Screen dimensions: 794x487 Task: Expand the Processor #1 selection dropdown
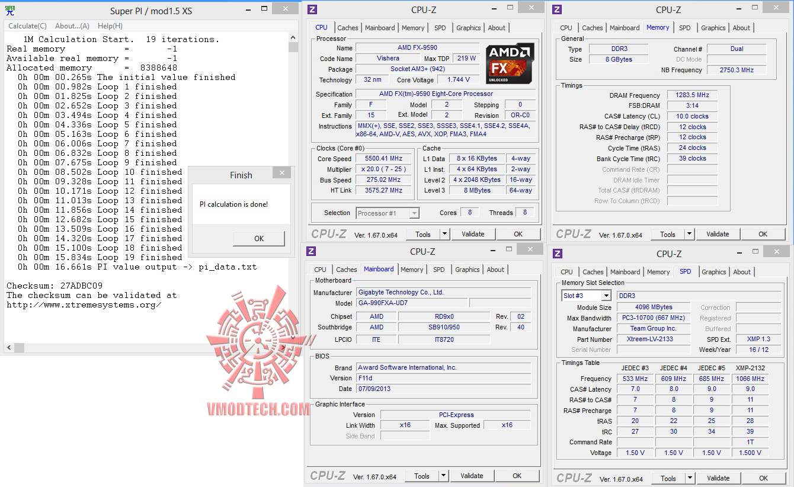click(414, 213)
